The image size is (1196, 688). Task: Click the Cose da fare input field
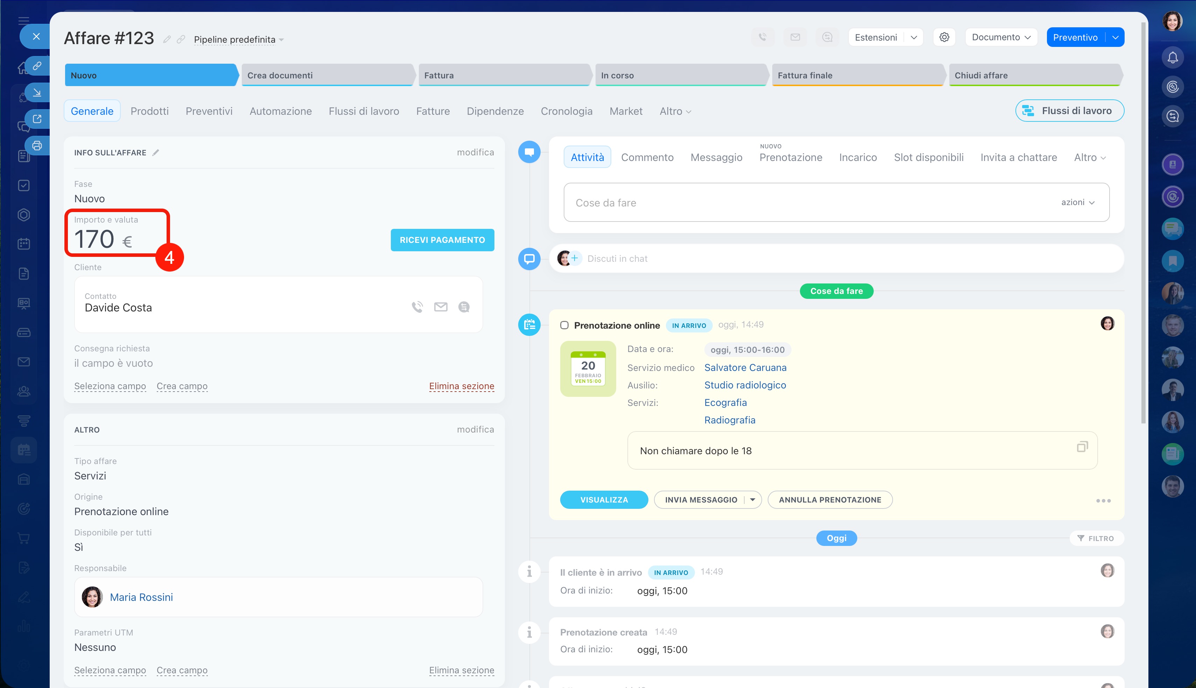coord(803,203)
